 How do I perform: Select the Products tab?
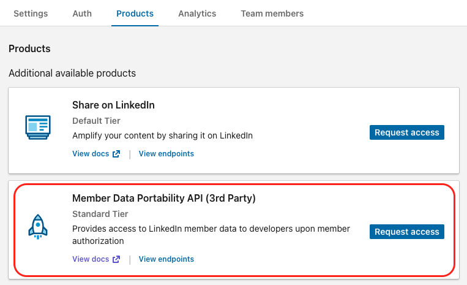point(135,13)
